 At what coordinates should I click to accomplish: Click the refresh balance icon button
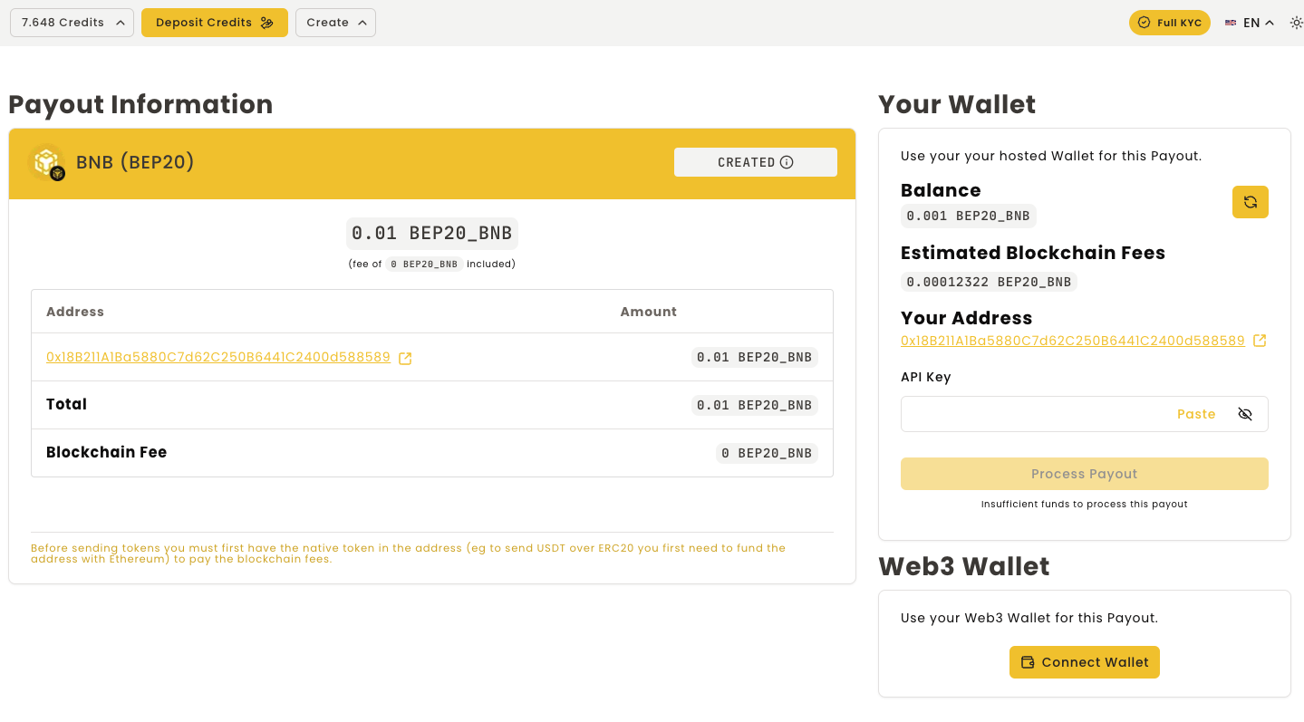pyautogui.click(x=1250, y=202)
